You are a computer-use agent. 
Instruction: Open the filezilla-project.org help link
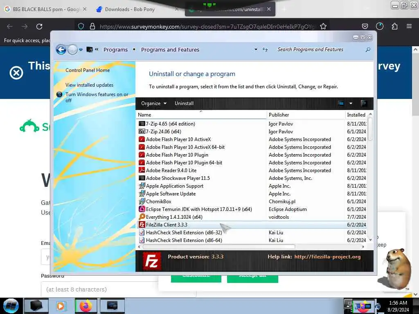pos(327,257)
